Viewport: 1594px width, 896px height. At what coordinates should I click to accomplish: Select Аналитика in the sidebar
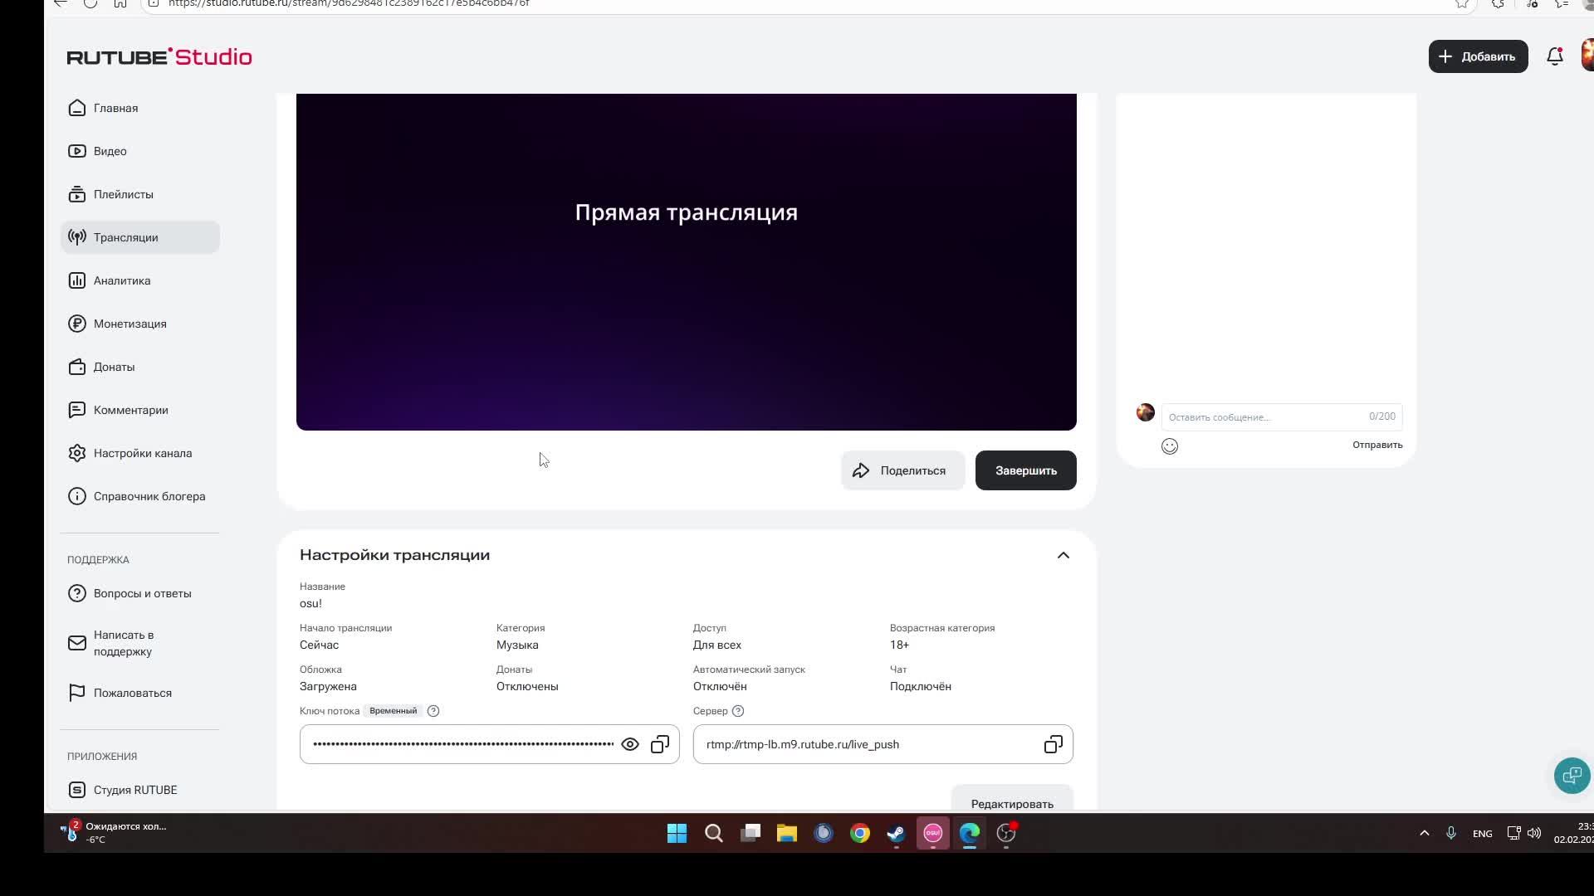tap(122, 280)
